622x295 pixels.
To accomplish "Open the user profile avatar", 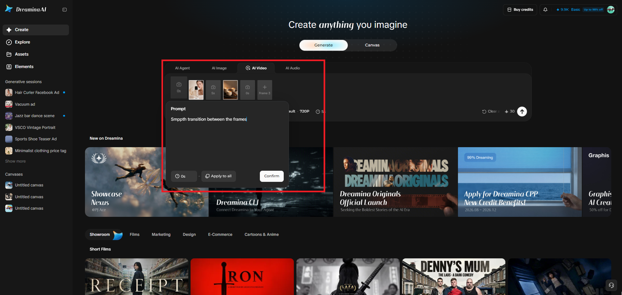I will [x=611, y=10].
